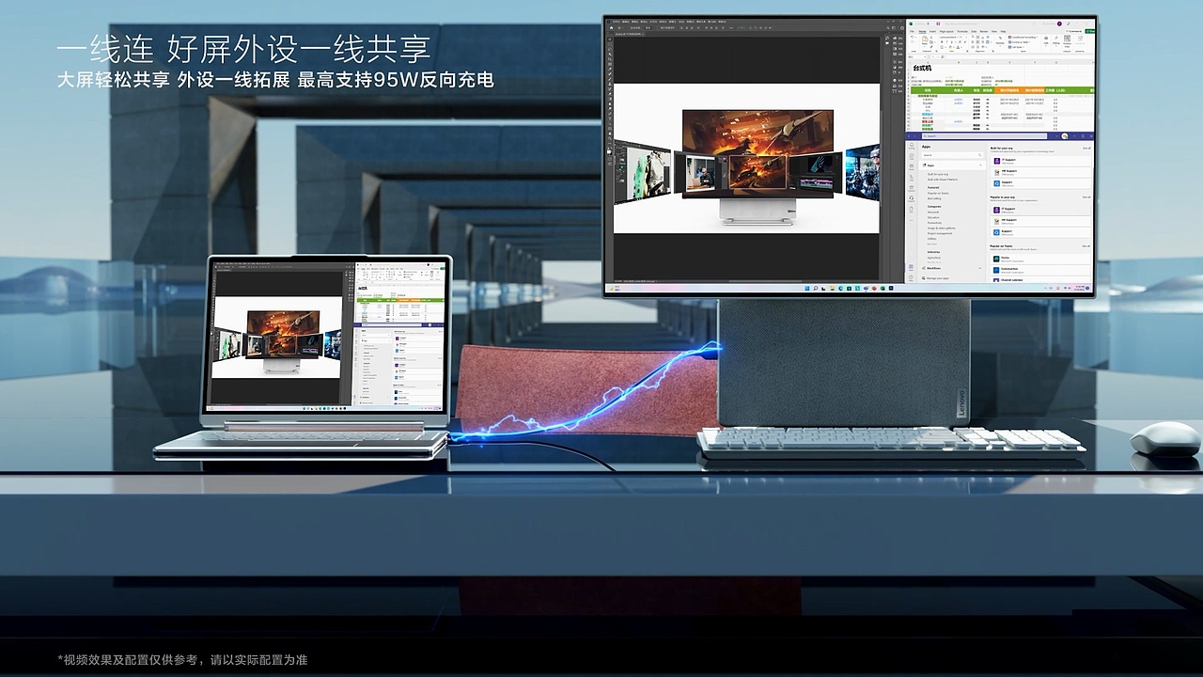Viewport: 1203px width, 677px height.
Task: Click See more under Categories in Teams
Action: (931, 244)
